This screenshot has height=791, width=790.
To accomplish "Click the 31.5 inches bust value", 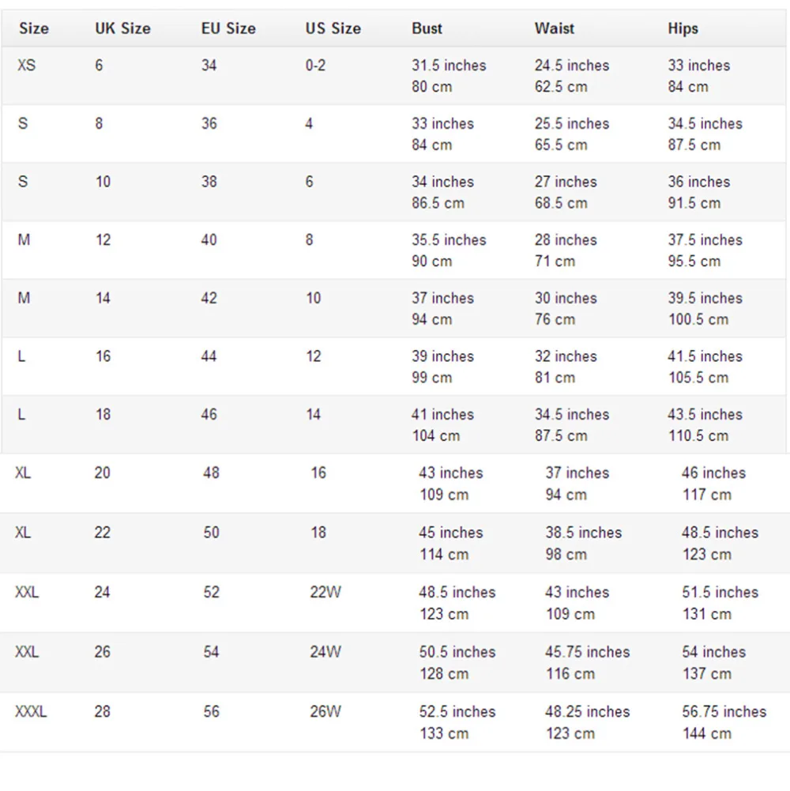I will [x=449, y=66].
